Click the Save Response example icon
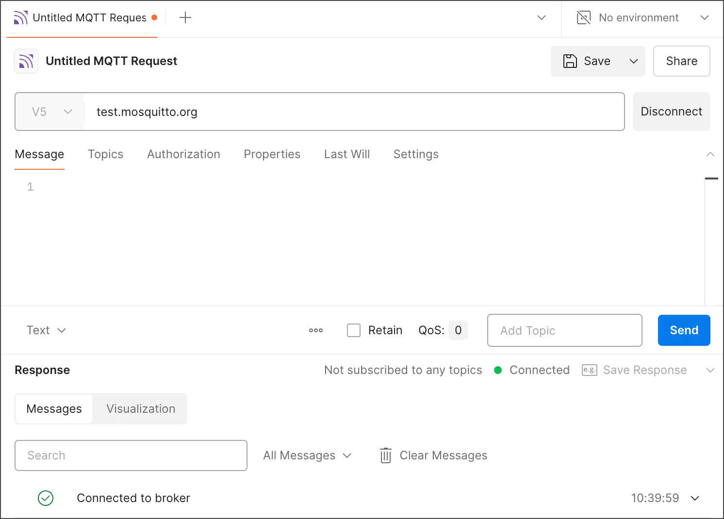724x519 pixels. coord(590,370)
